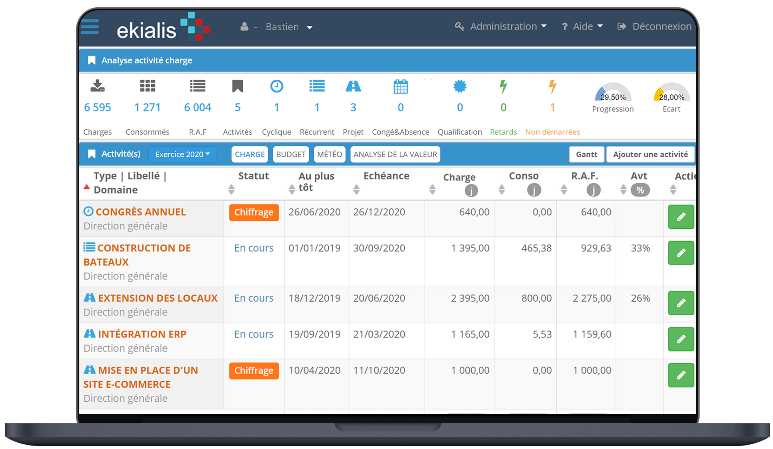Click the Gantt button
Image resolution: width=773 pixels, height=449 pixels.
tap(587, 154)
